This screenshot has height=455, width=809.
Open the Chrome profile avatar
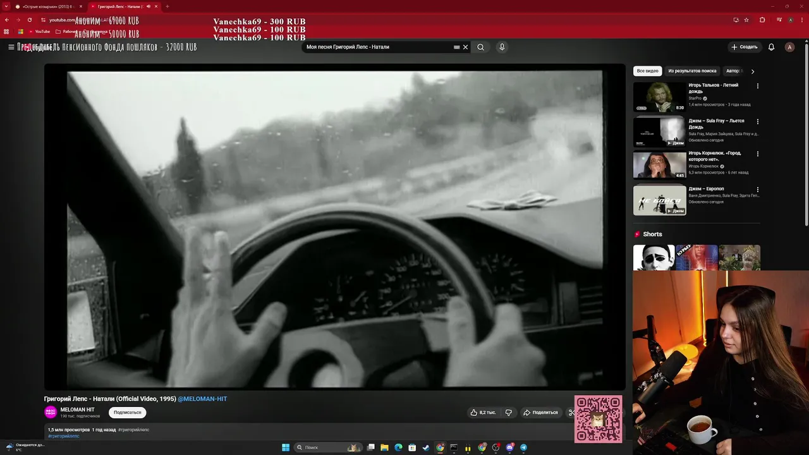(x=790, y=20)
